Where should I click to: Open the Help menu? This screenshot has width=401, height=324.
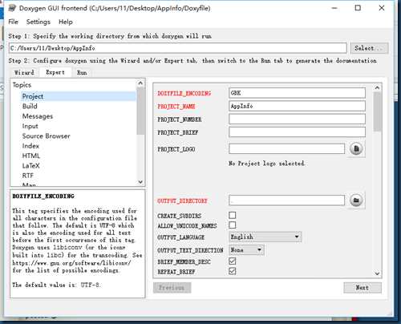pos(66,22)
